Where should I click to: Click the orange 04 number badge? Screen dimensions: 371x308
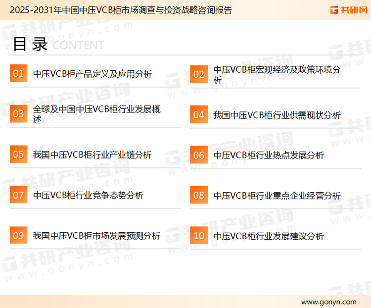point(199,115)
